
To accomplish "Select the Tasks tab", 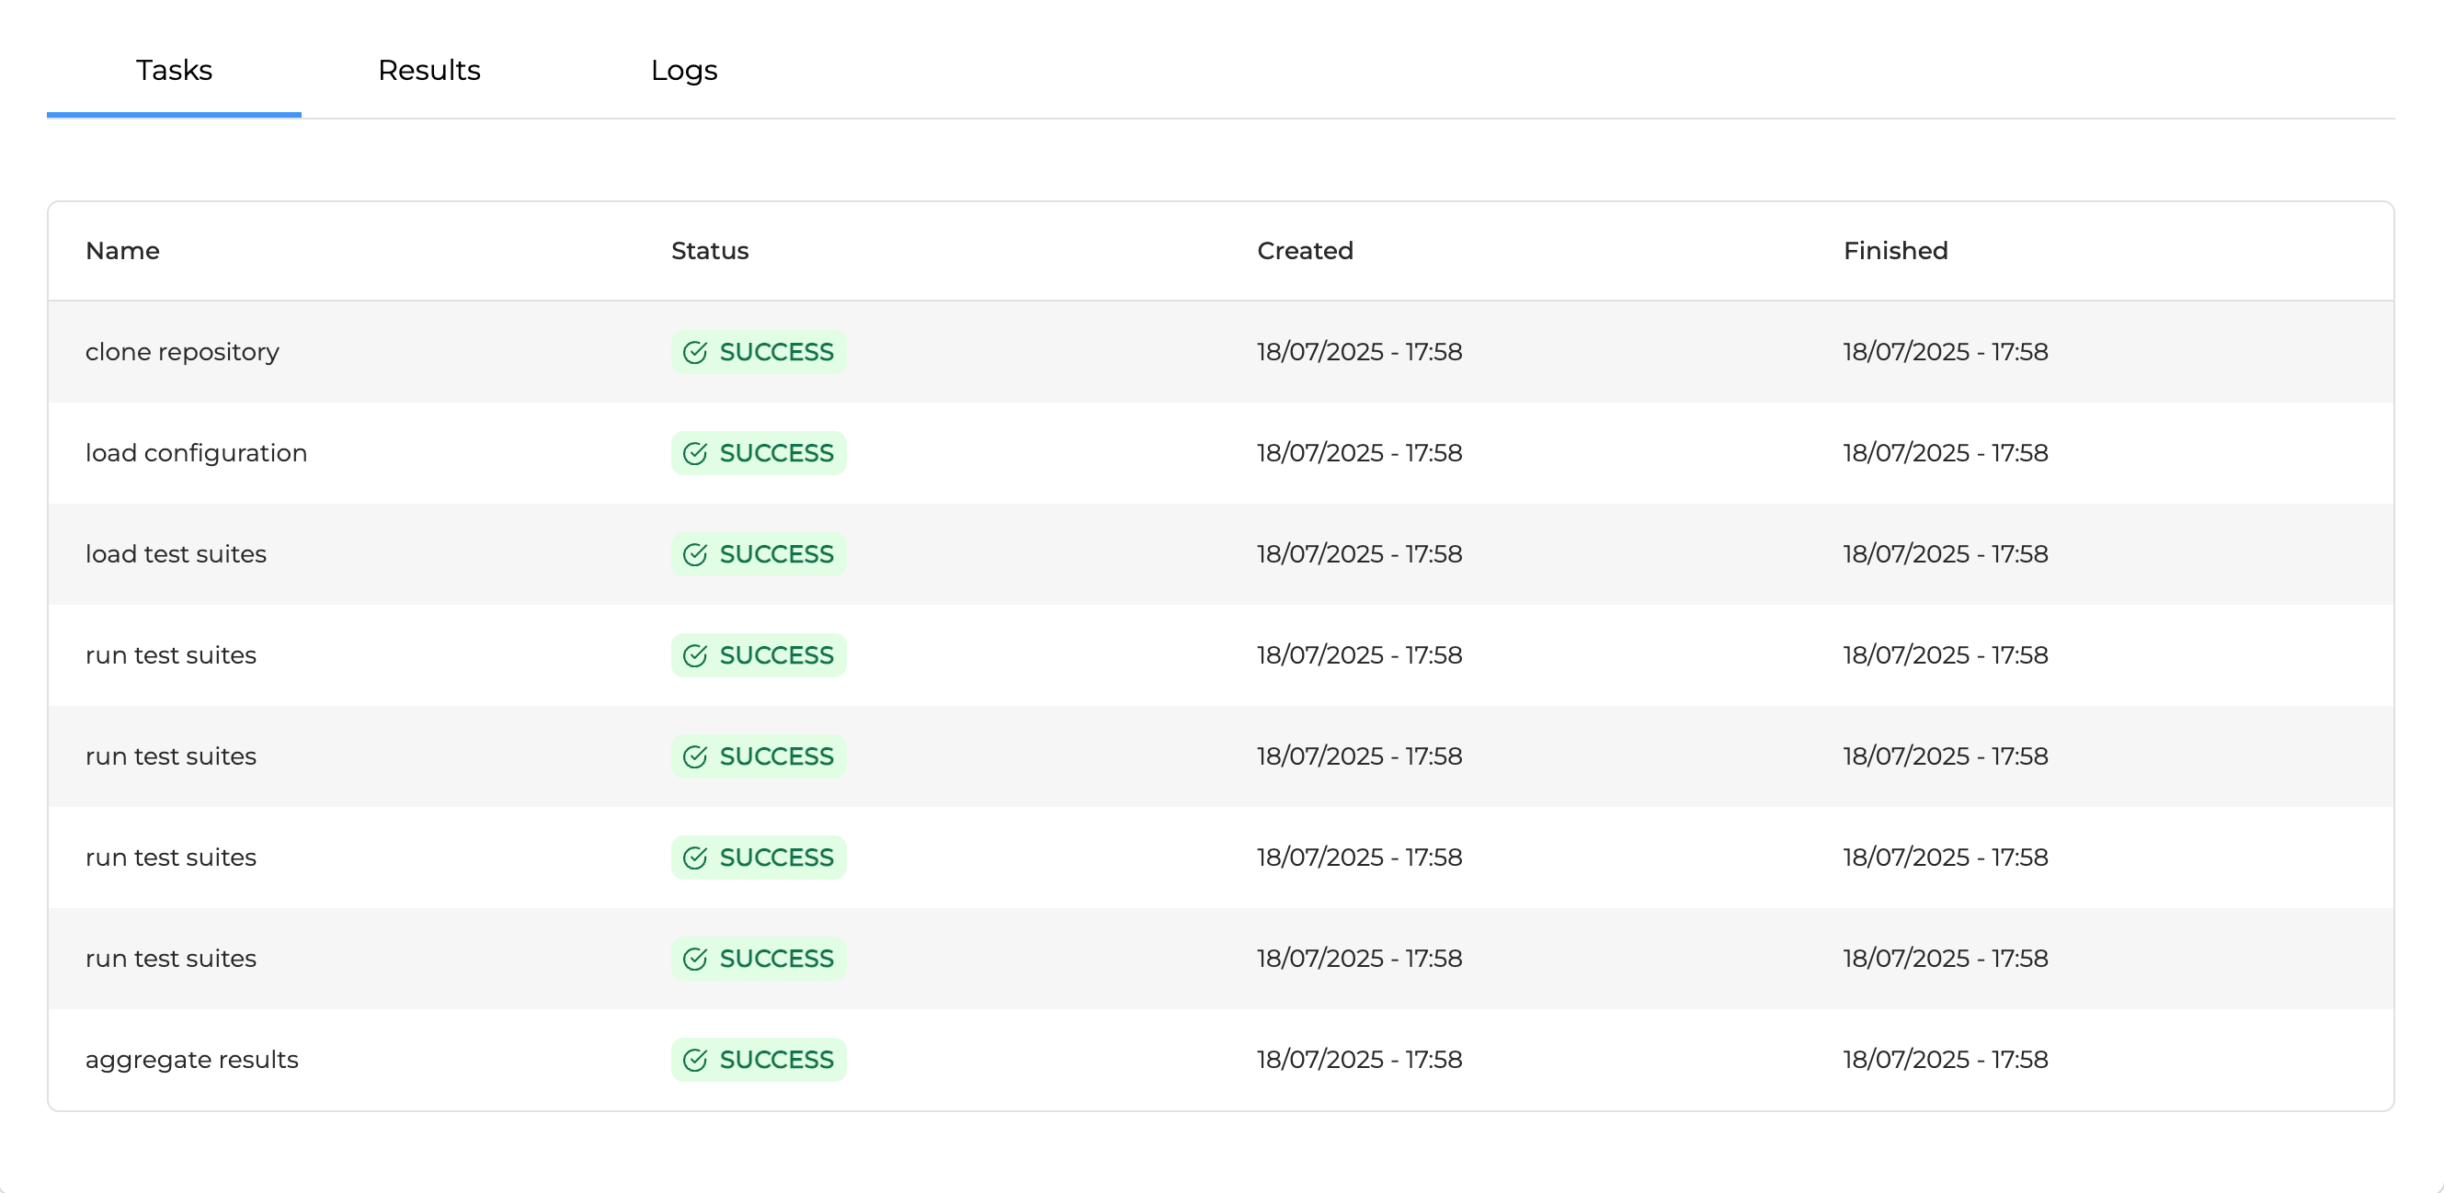I will pyautogui.click(x=174, y=70).
